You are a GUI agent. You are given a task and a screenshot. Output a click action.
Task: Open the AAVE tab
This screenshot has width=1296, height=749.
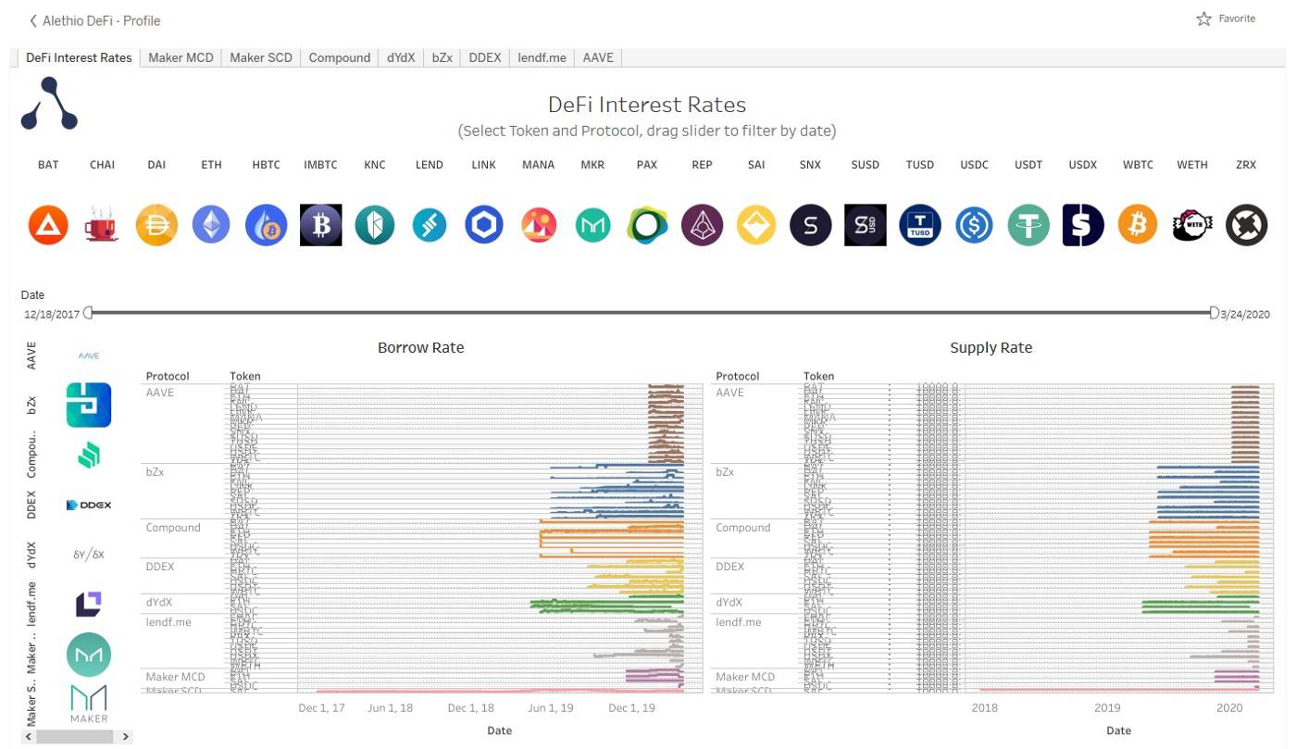coord(598,57)
